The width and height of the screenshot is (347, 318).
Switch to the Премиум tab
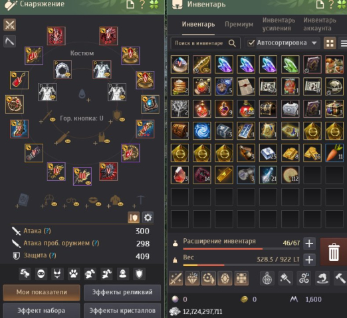(239, 24)
